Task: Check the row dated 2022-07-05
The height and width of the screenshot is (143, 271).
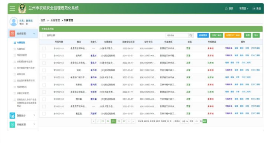Action: [44, 78]
